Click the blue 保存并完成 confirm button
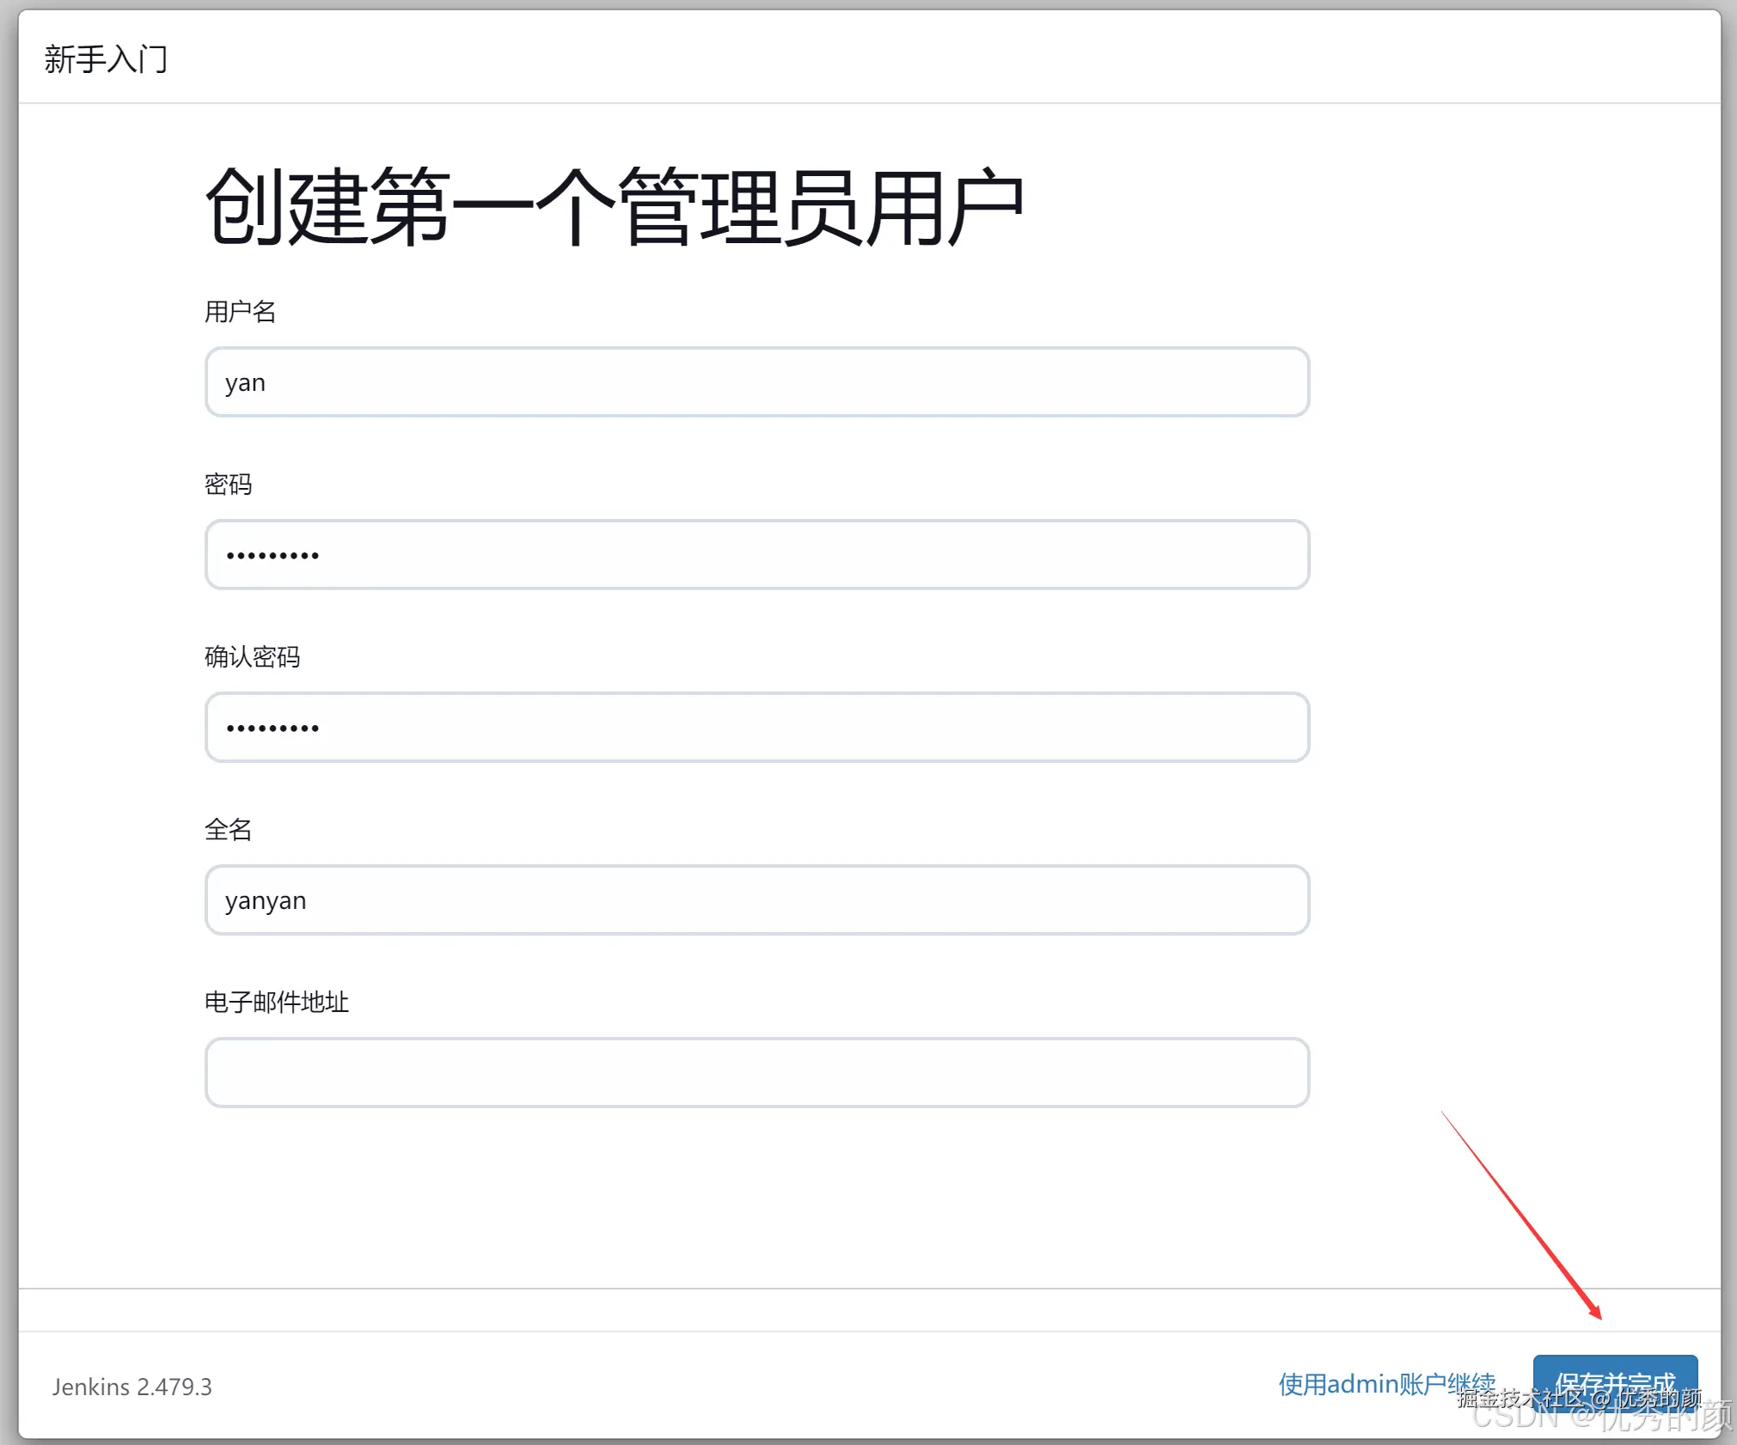 click(1616, 1383)
